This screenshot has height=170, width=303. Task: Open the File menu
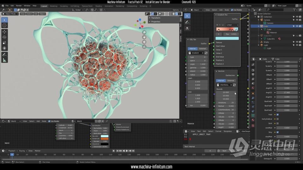click(7, 6)
